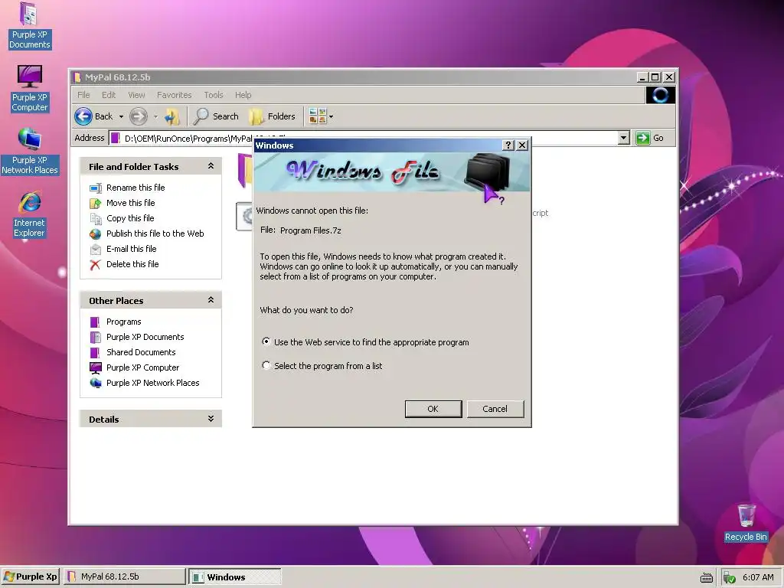Open the Forward button history dropdown arrow

pos(155,117)
